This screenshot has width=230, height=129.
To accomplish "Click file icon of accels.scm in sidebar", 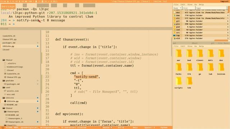I will point(5,91).
